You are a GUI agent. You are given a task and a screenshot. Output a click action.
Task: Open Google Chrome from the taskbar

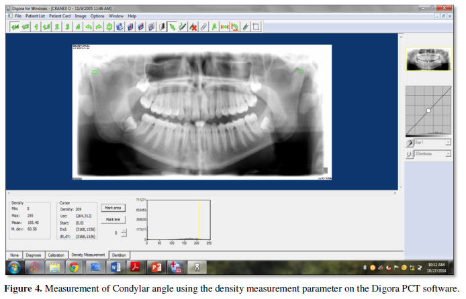tap(73, 268)
